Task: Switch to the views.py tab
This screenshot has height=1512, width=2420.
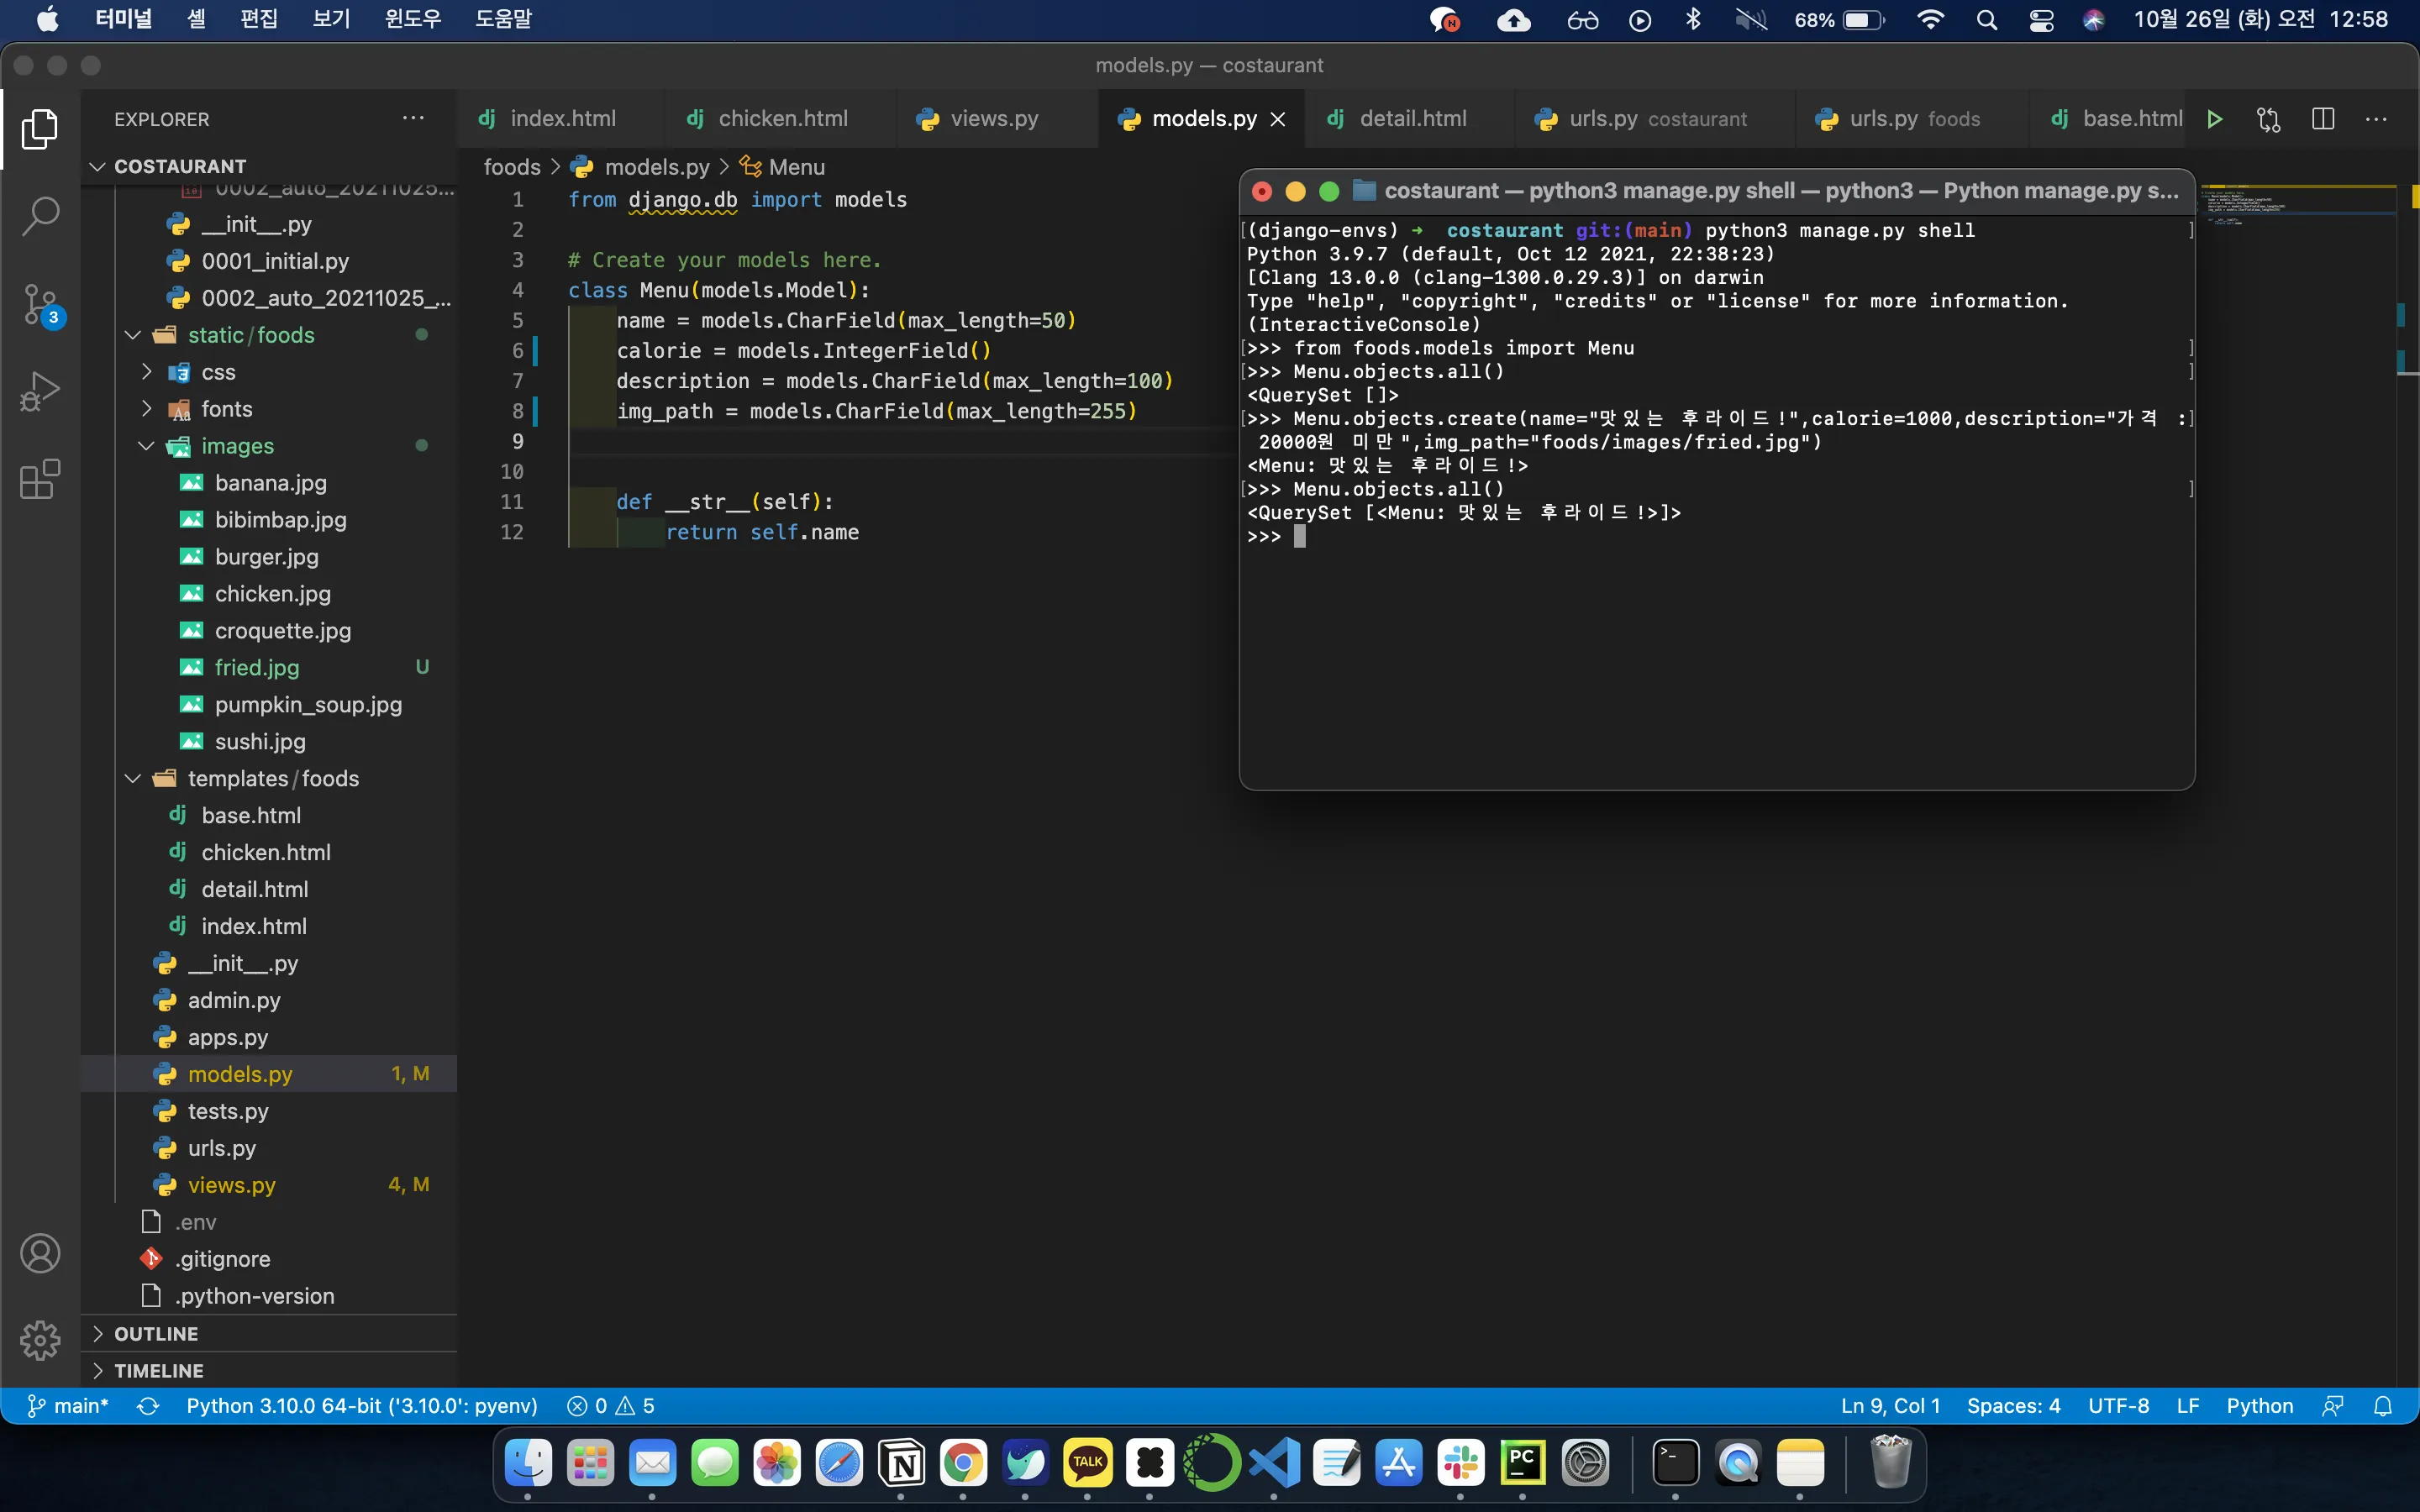Action: tap(993, 119)
